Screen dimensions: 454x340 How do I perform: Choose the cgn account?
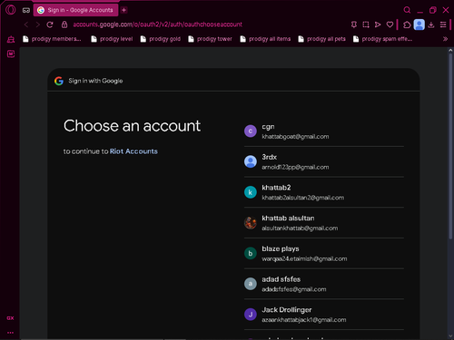(x=324, y=131)
